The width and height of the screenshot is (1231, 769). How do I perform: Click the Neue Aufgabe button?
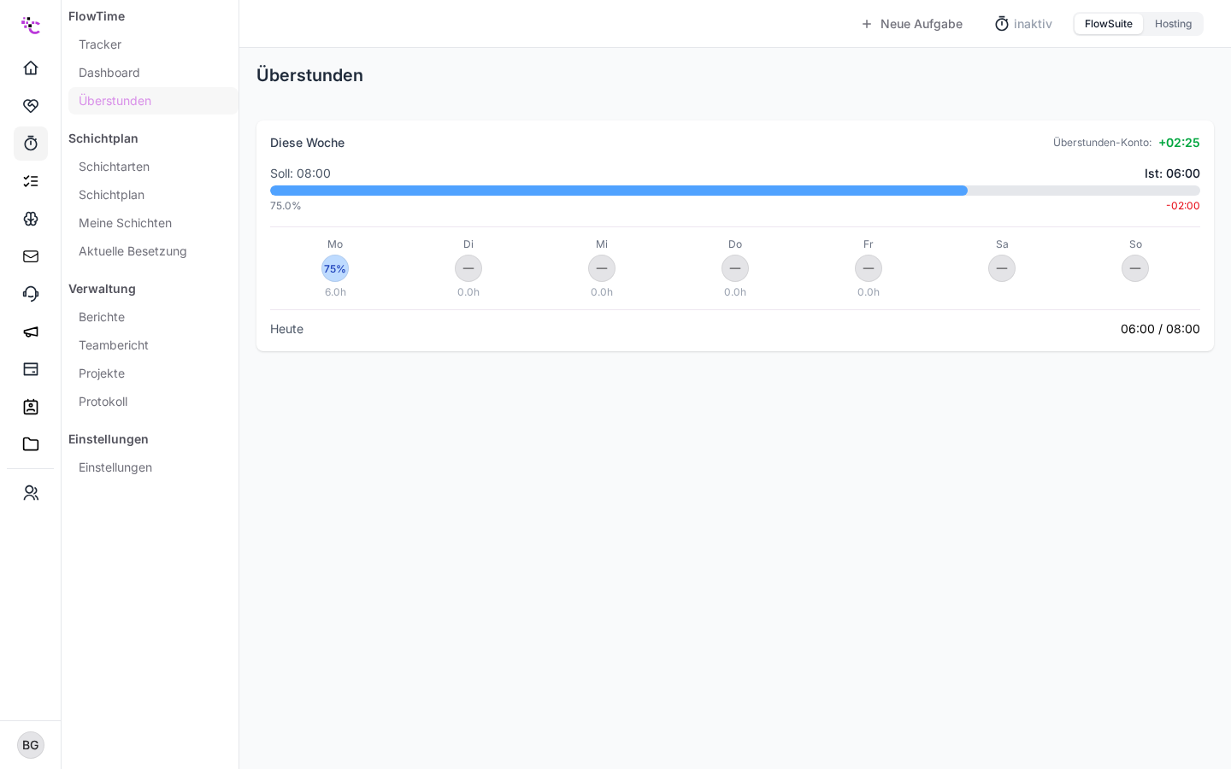912,24
